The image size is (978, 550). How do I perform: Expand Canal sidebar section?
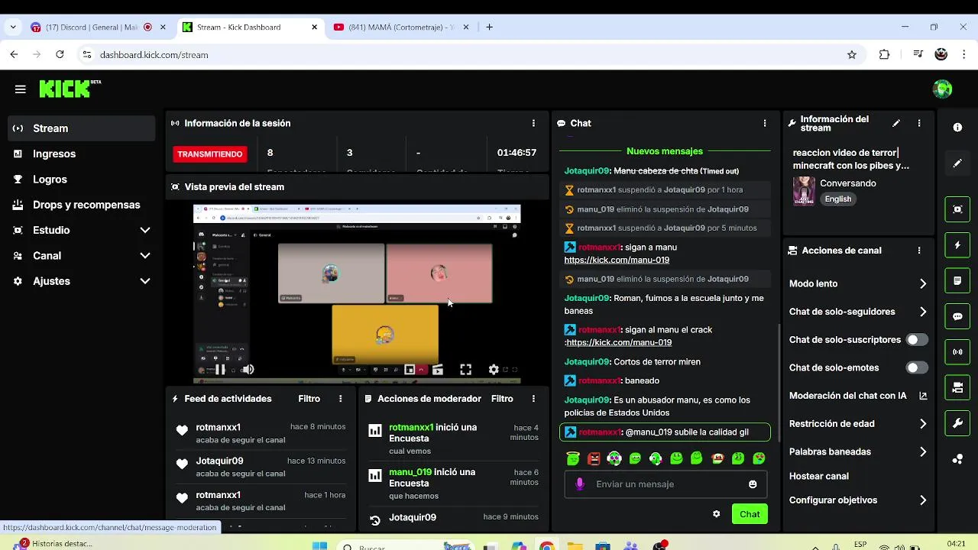point(82,256)
